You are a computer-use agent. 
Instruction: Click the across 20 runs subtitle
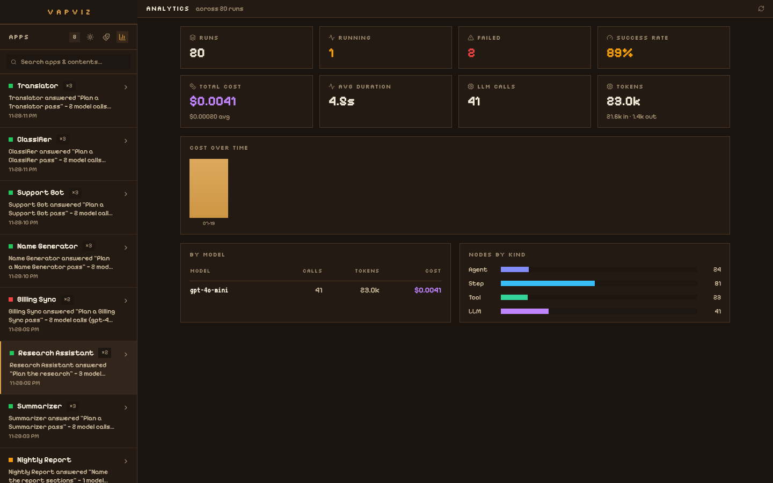[220, 9]
